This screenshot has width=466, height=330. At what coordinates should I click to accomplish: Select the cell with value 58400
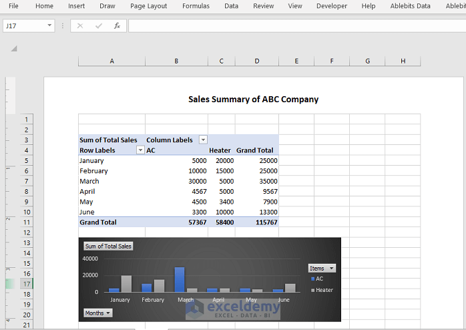point(222,222)
